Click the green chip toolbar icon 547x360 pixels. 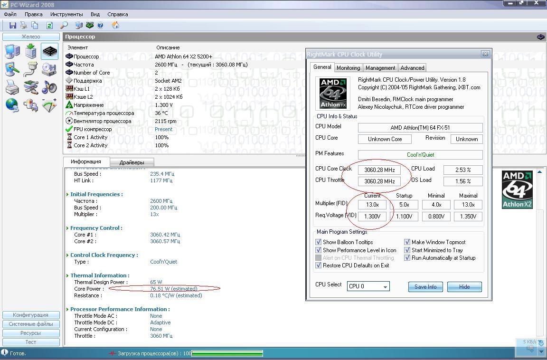90,25
